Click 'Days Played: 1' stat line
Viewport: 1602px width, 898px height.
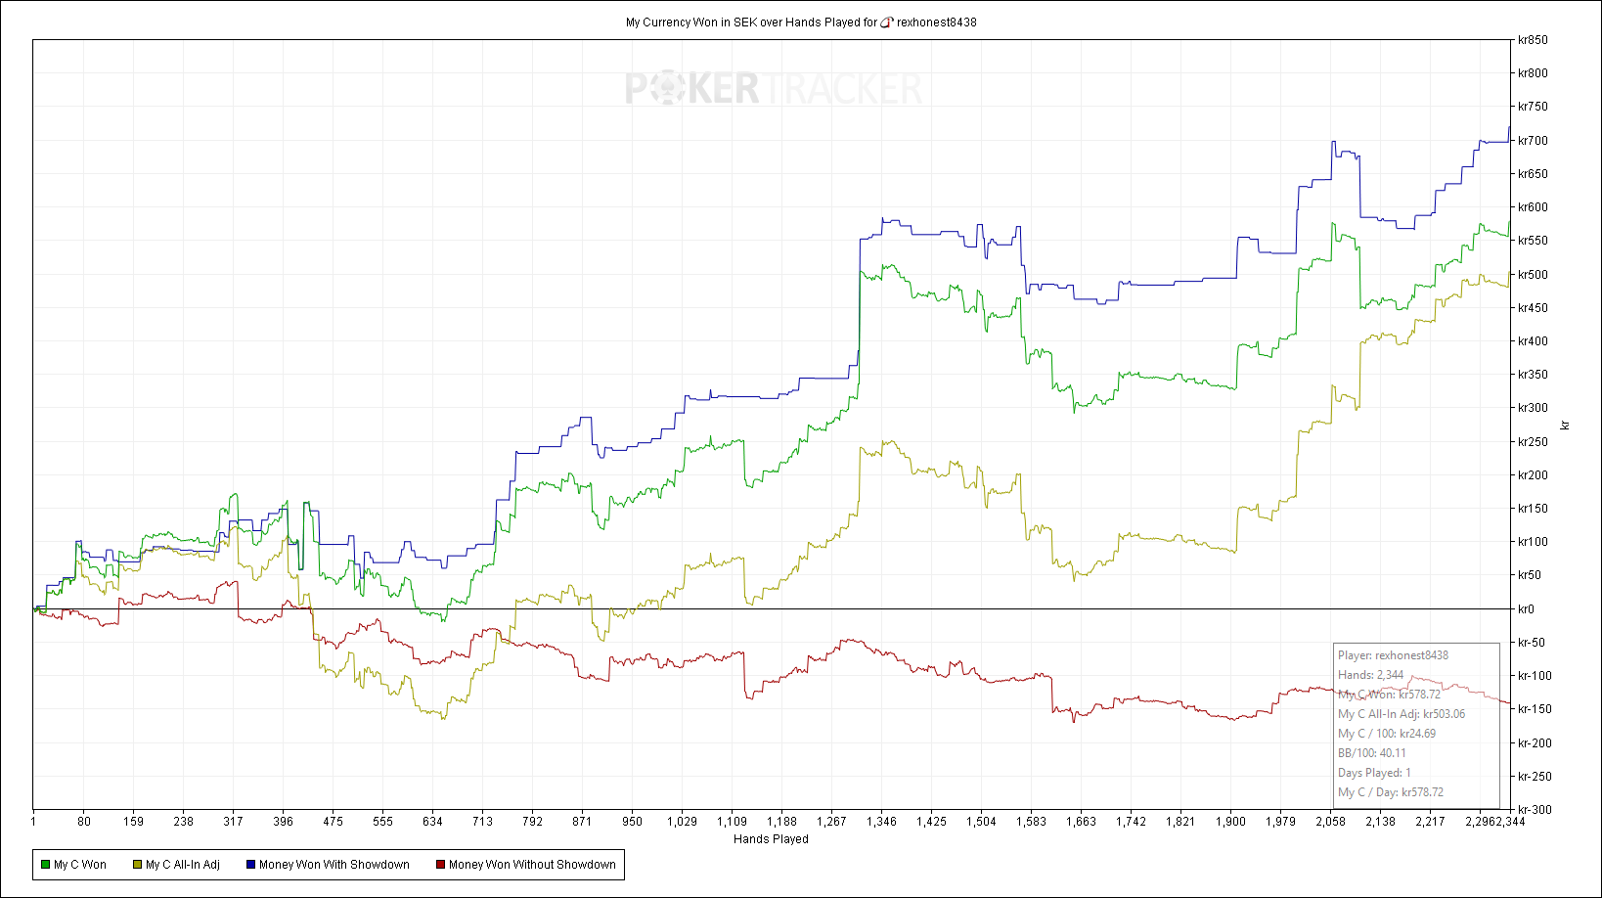[x=1374, y=773]
